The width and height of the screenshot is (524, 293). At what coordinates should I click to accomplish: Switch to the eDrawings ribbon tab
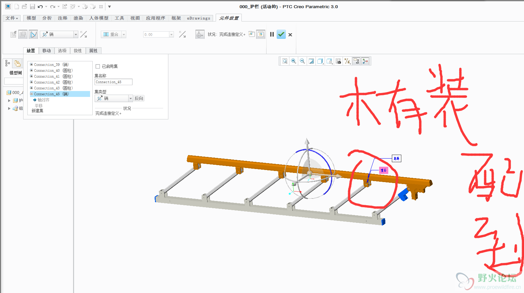coord(198,18)
